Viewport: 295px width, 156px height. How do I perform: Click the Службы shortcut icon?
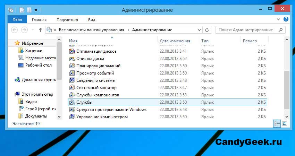[72, 102]
